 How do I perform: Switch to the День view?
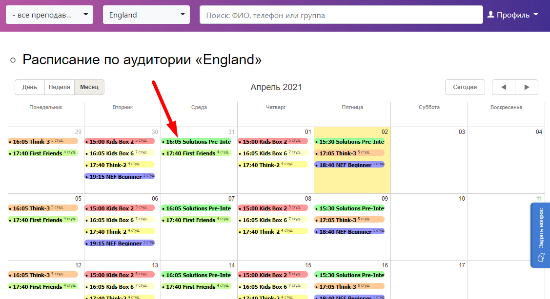point(29,87)
